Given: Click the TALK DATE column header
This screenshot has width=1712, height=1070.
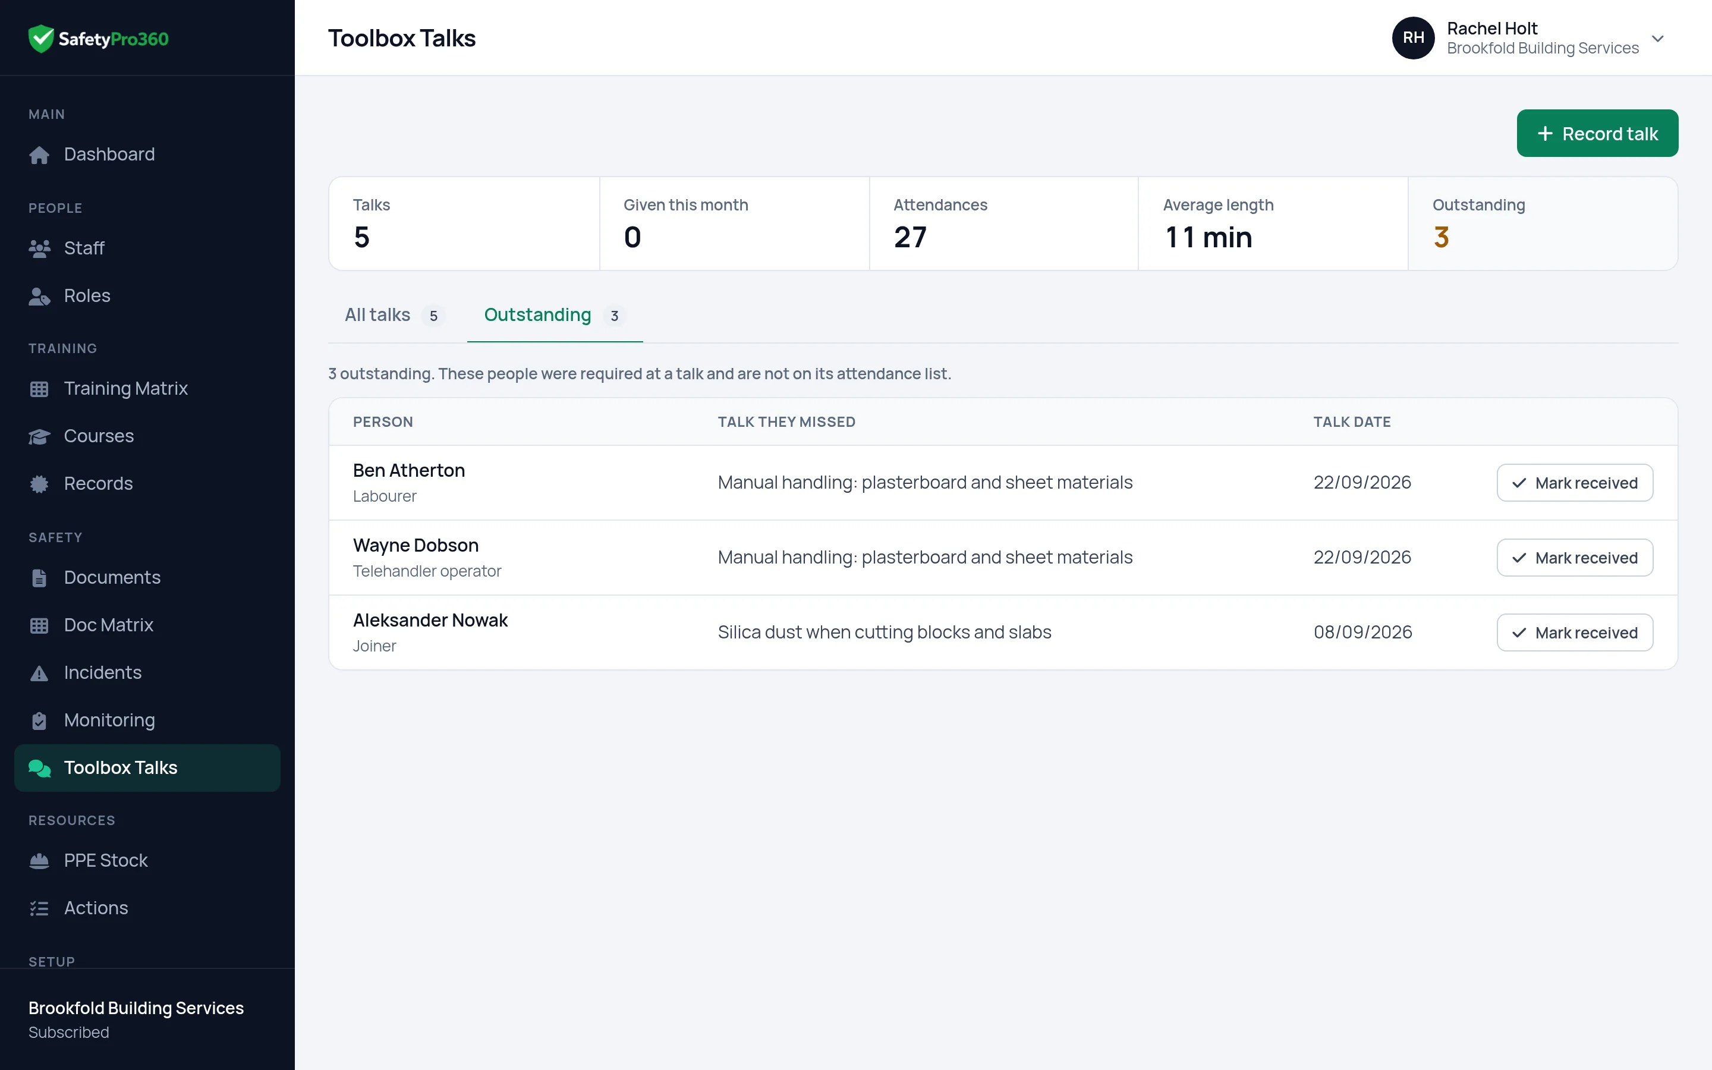Looking at the screenshot, I should [x=1352, y=422].
